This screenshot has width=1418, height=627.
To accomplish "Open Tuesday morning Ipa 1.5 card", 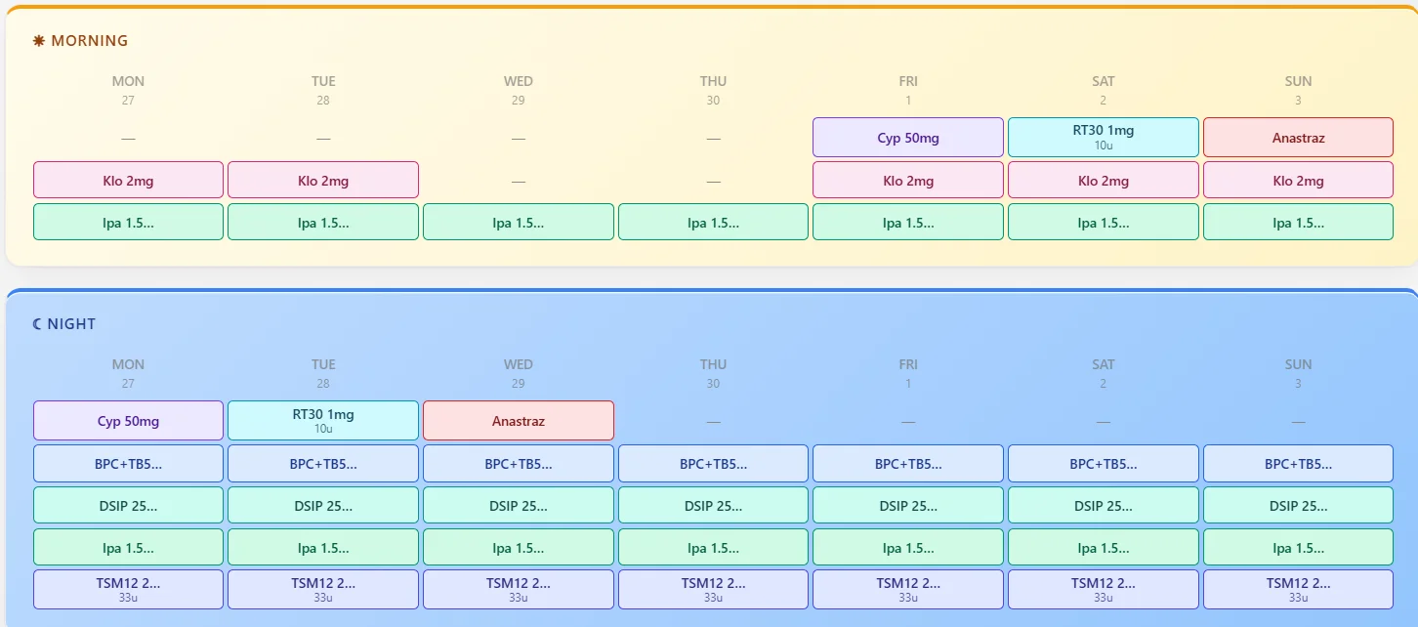I will (x=323, y=222).
